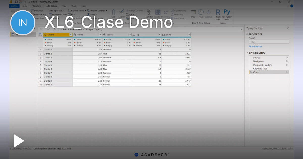This screenshot has width=303, height=159.
Task: Switch to the View tab
Action: tap(64, 6)
